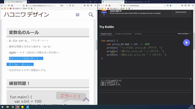195x109 pixels.
Task: Open YouTube bookmark in left browser
Action: (x=11, y=8)
